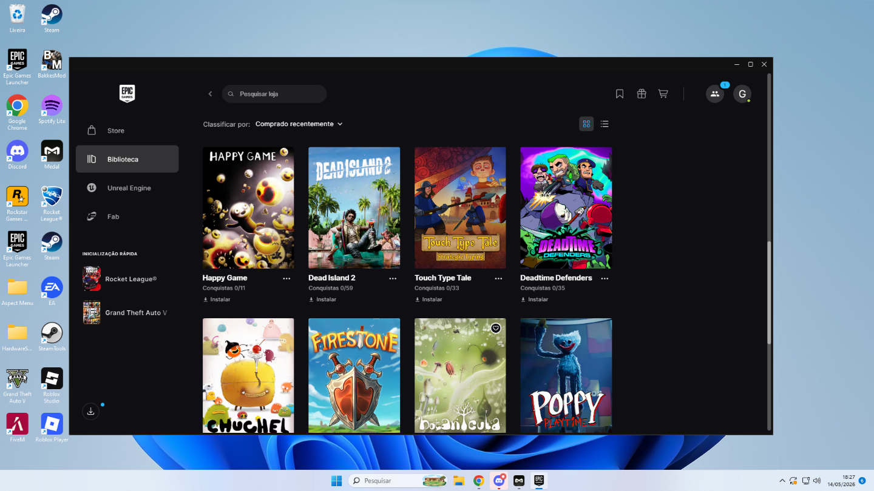Screen dimensions: 874x491
Task: Open options menu for Touch Type Tale
Action: (498, 278)
